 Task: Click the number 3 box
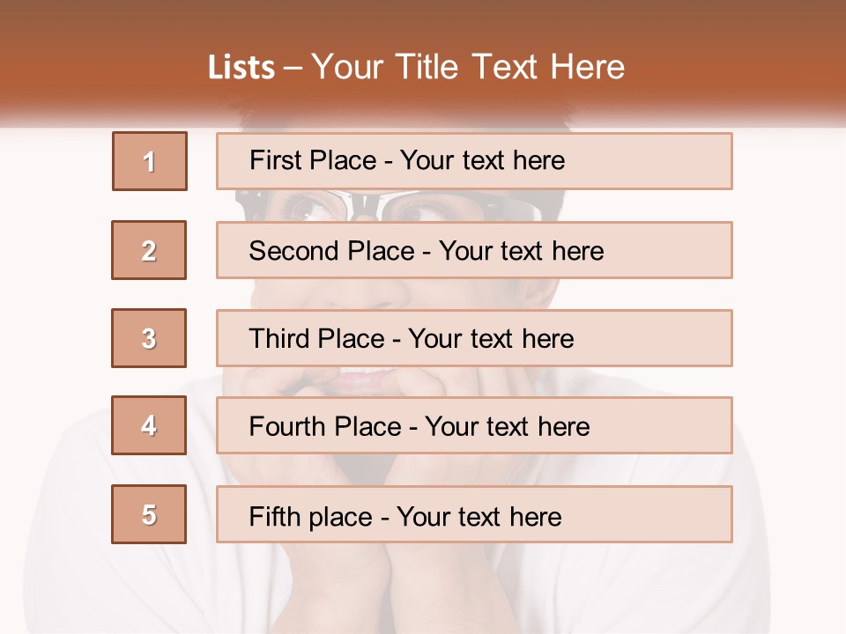149,338
